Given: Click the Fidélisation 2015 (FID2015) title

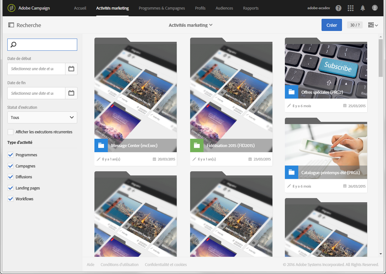Looking at the screenshot, I should click(x=231, y=146).
